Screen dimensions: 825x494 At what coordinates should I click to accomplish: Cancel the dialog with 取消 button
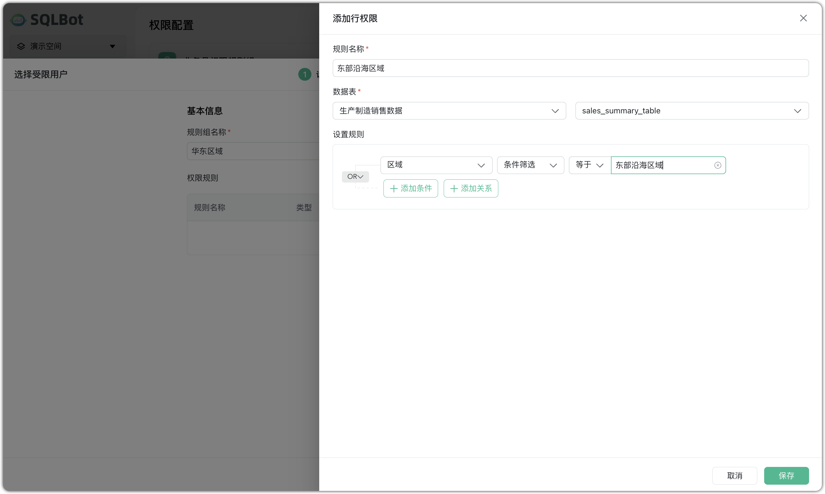(734, 476)
